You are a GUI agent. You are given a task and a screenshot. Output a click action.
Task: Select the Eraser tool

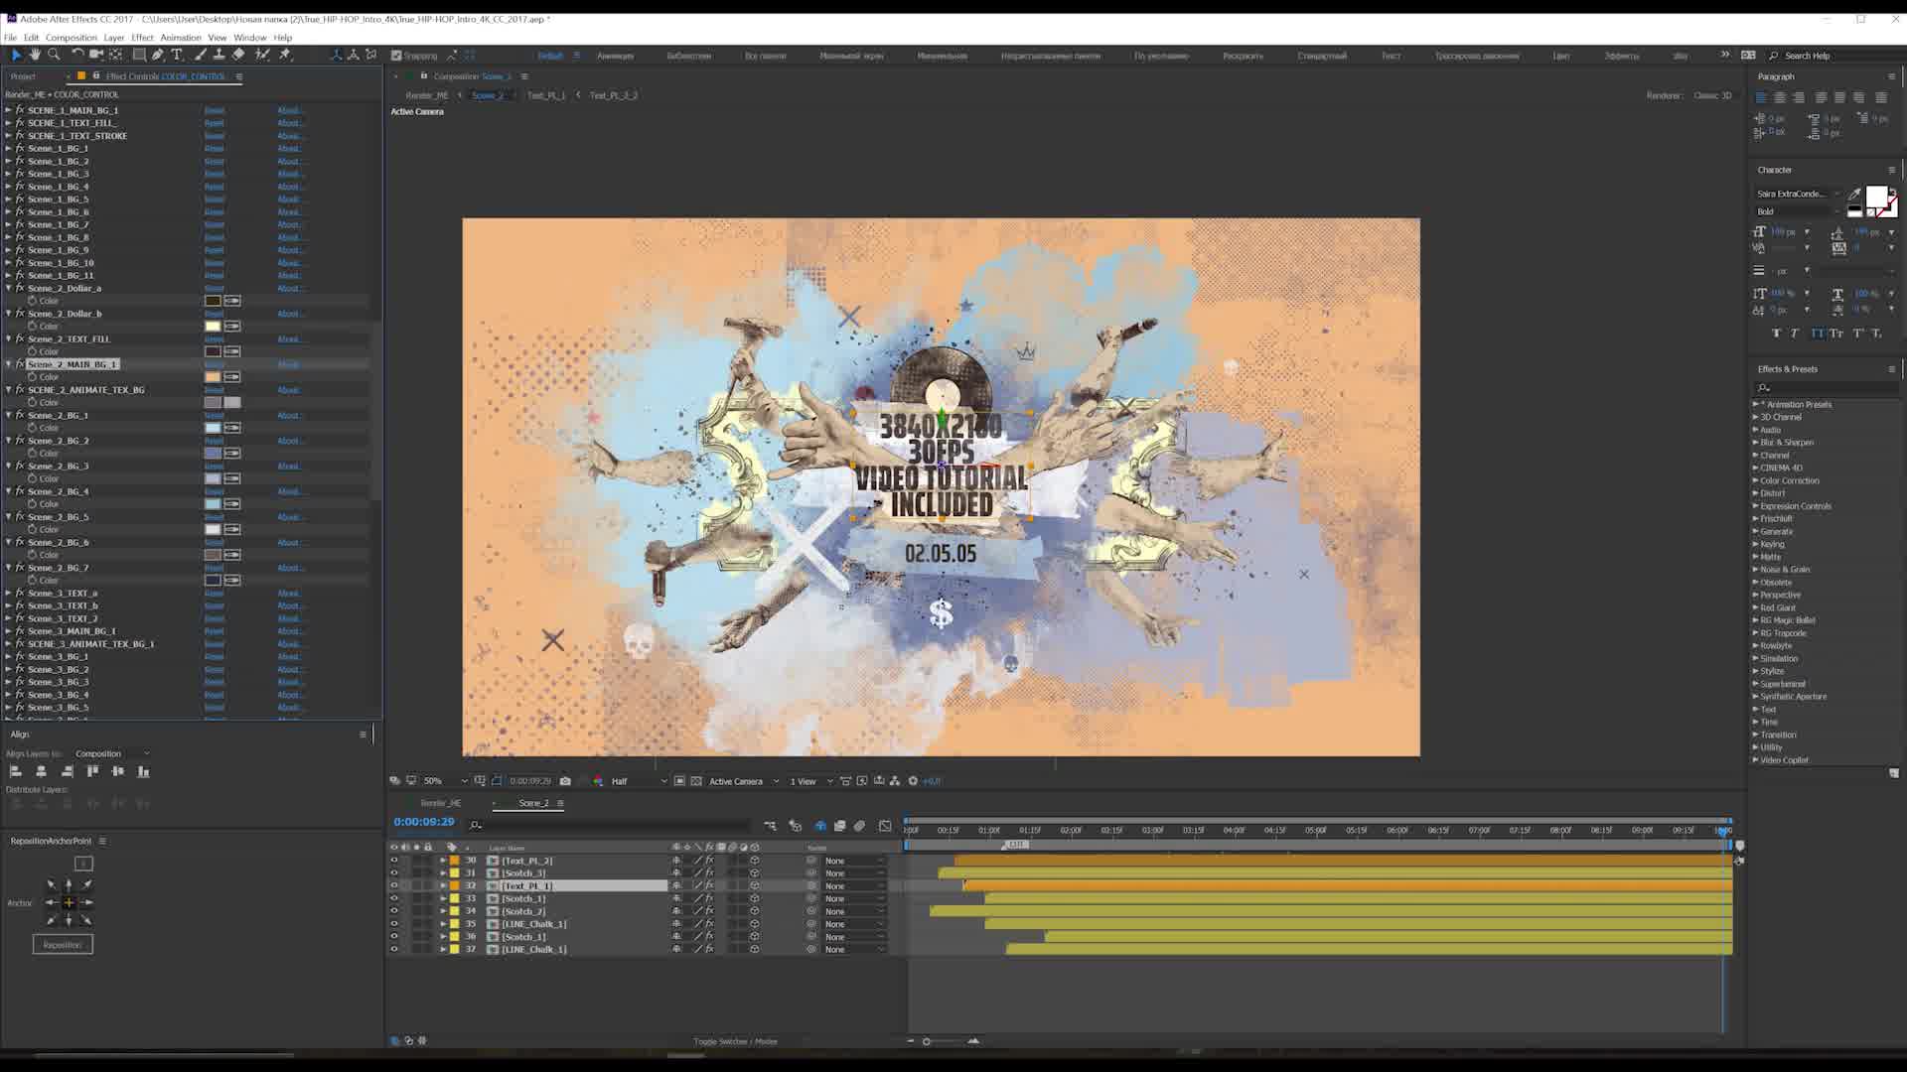click(x=238, y=55)
